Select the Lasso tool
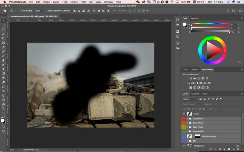The height and width of the screenshot is (152, 244). (3, 30)
